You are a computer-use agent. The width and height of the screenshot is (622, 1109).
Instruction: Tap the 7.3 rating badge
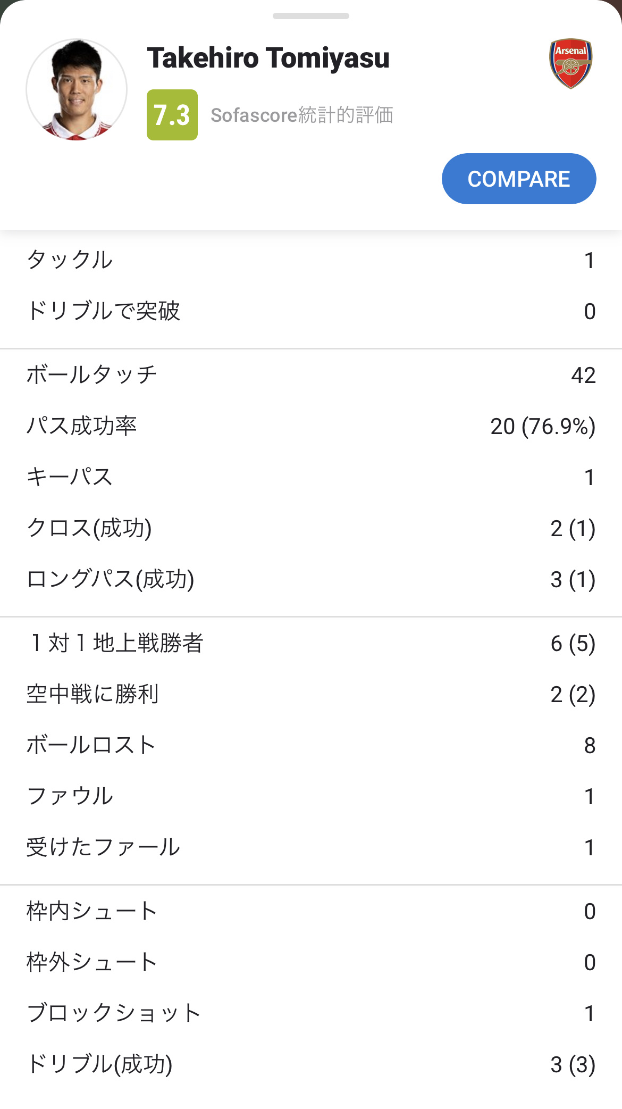[x=172, y=115]
